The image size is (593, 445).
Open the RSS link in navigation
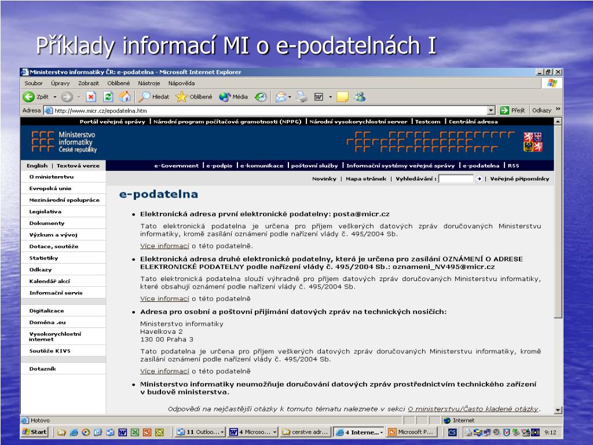coord(513,165)
